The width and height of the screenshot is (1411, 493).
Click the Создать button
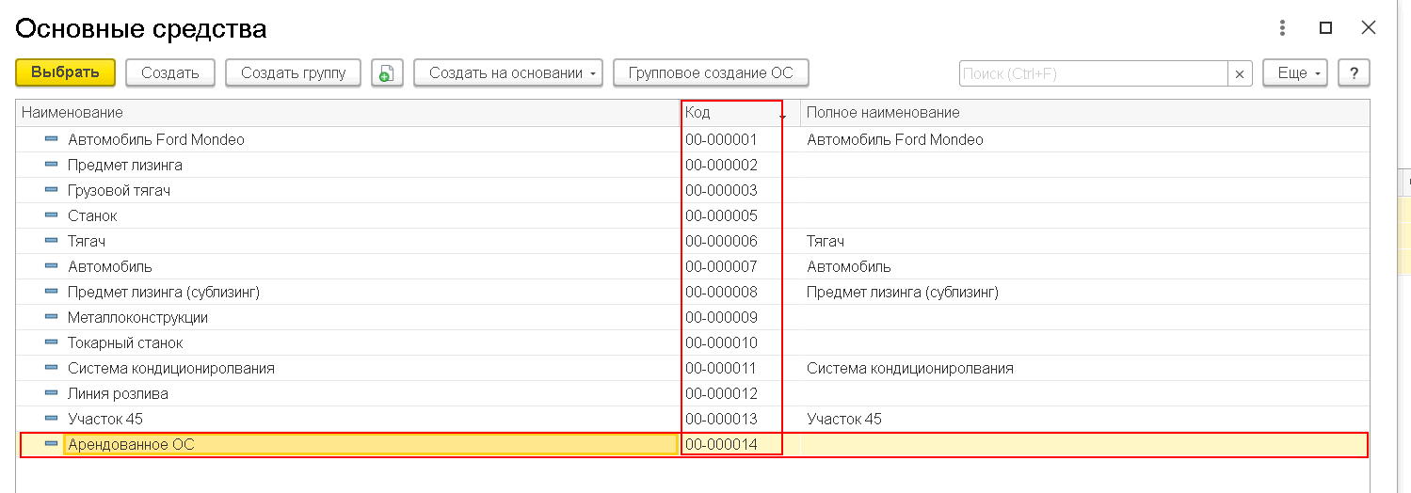170,73
